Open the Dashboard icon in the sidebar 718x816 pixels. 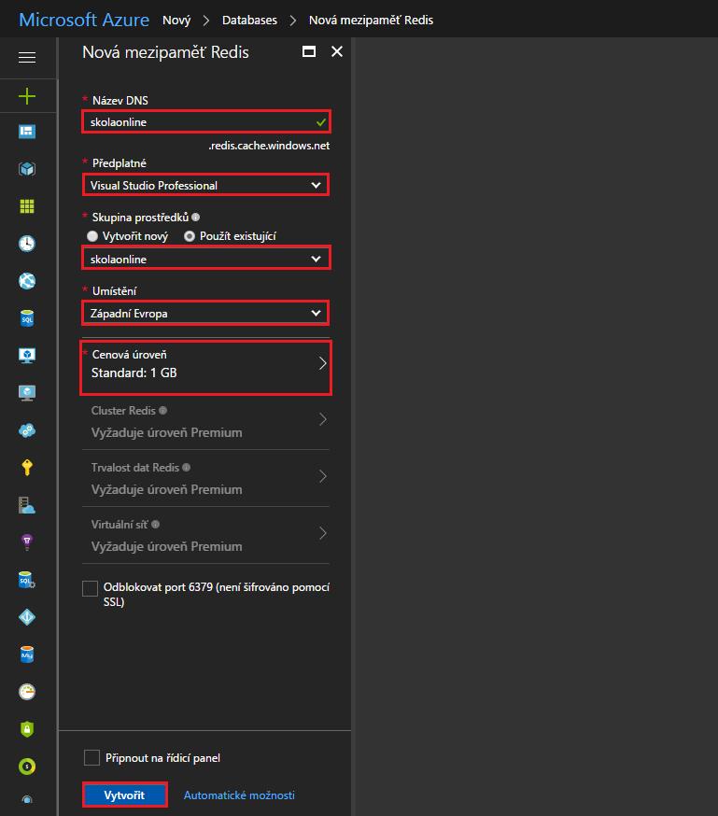[x=27, y=132]
